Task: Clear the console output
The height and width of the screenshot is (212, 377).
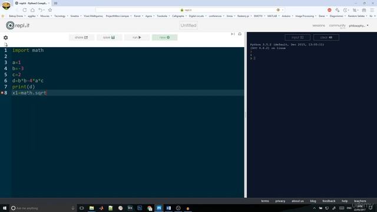Action: tap(326, 38)
